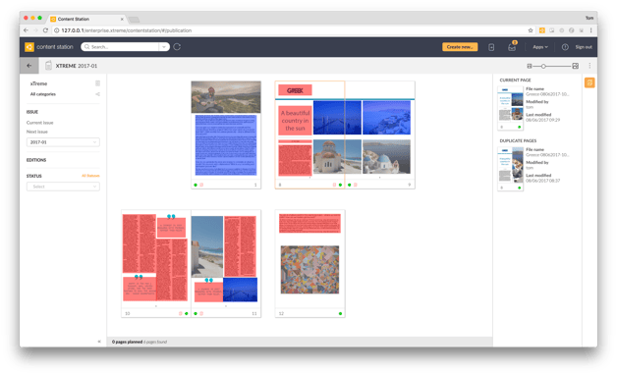Open the help icon next to Sign out

[565, 47]
